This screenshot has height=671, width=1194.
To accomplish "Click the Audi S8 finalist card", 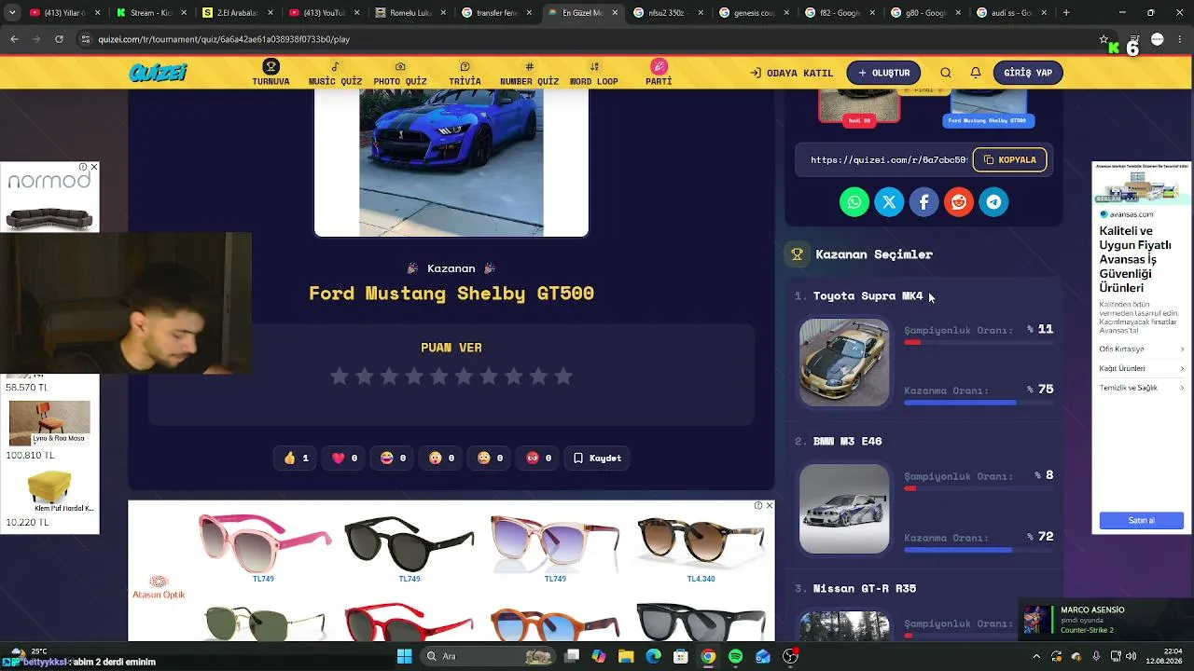I will click(x=859, y=106).
